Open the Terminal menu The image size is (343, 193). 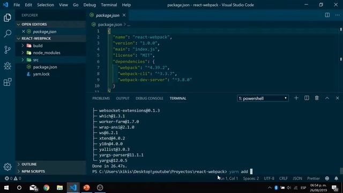[x=109, y=5]
